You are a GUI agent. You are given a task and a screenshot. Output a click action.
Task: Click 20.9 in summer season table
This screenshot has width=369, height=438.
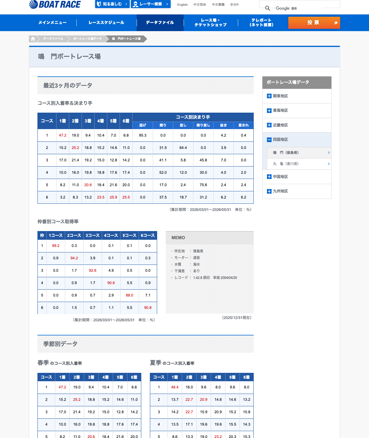(x=204, y=400)
